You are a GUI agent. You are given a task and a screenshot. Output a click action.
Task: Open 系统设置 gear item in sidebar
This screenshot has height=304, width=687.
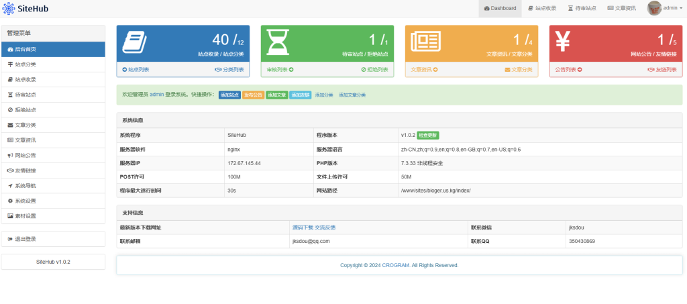[53, 201]
